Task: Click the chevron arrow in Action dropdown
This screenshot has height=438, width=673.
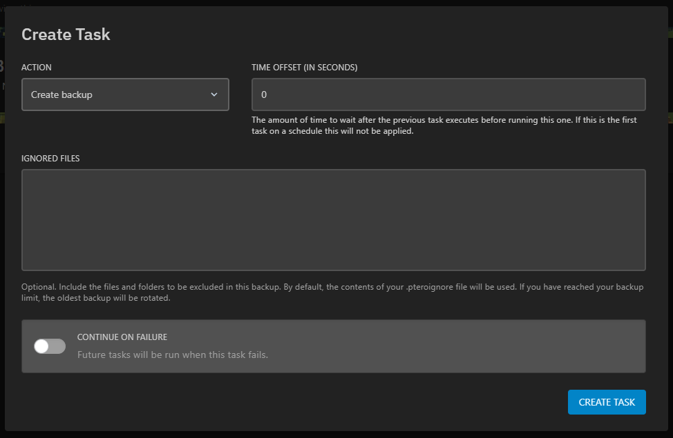Action: 214,94
